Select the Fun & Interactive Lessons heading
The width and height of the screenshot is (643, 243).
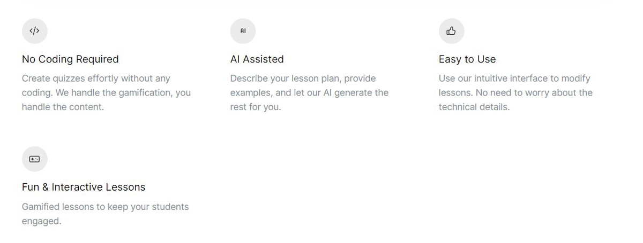[84, 187]
